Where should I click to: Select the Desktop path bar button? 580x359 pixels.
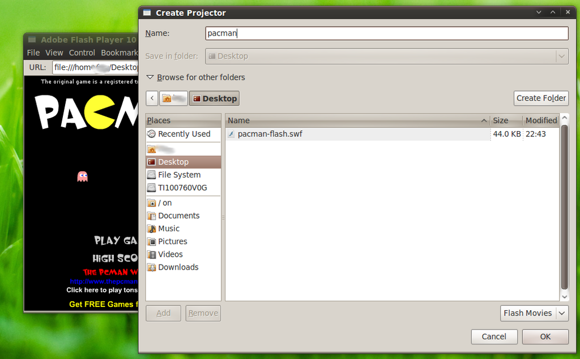pos(215,98)
